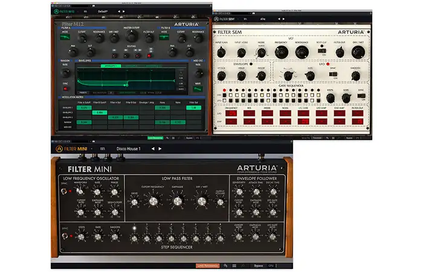423x272 pixels.
Task: Click the LFO Waveform selector in Filter MINI
Action: (80, 192)
